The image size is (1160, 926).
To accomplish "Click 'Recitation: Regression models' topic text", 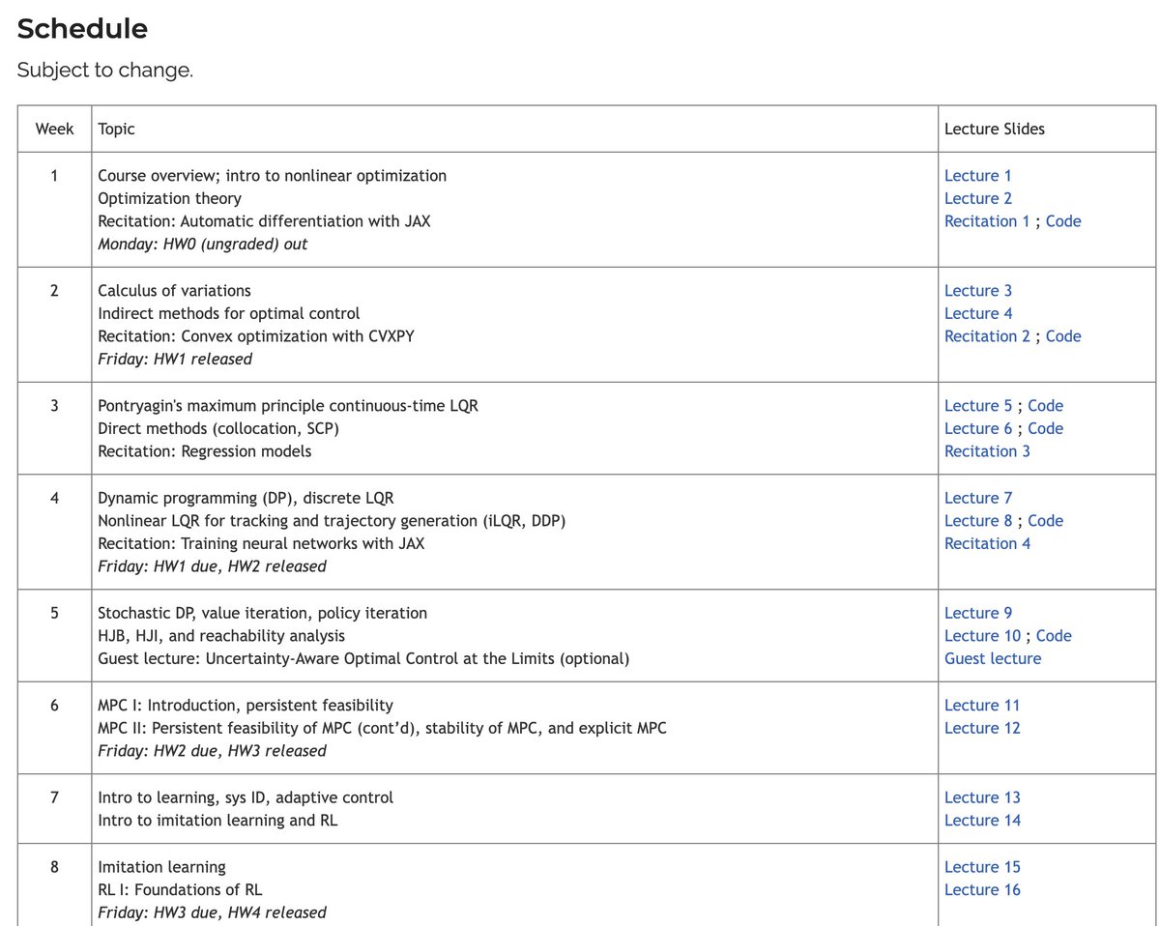I will pos(205,451).
